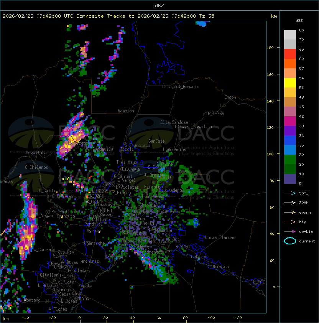Click the 'TUPUNGATO' map label

tap(62, 267)
